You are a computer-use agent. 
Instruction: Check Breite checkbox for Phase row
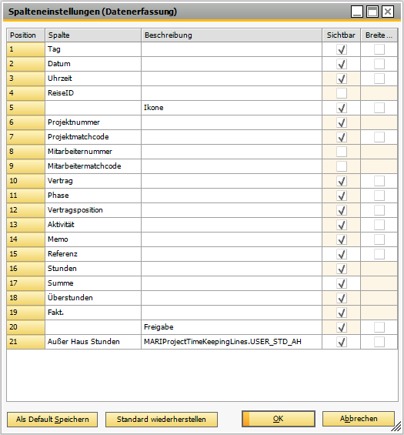tap(379, 196)
